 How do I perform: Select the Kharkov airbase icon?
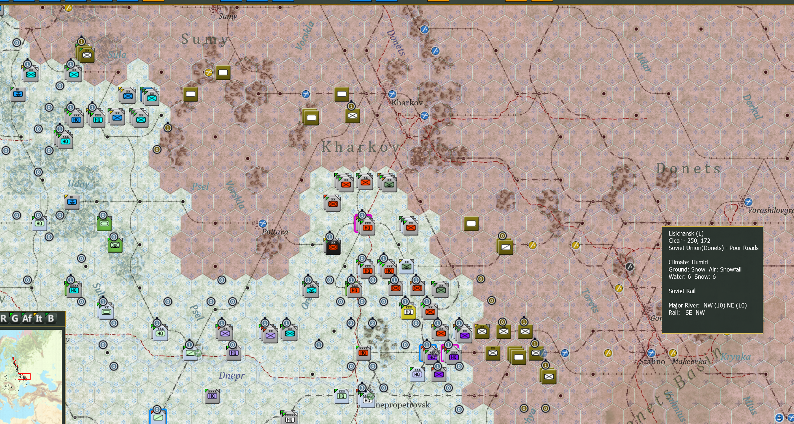392,94
